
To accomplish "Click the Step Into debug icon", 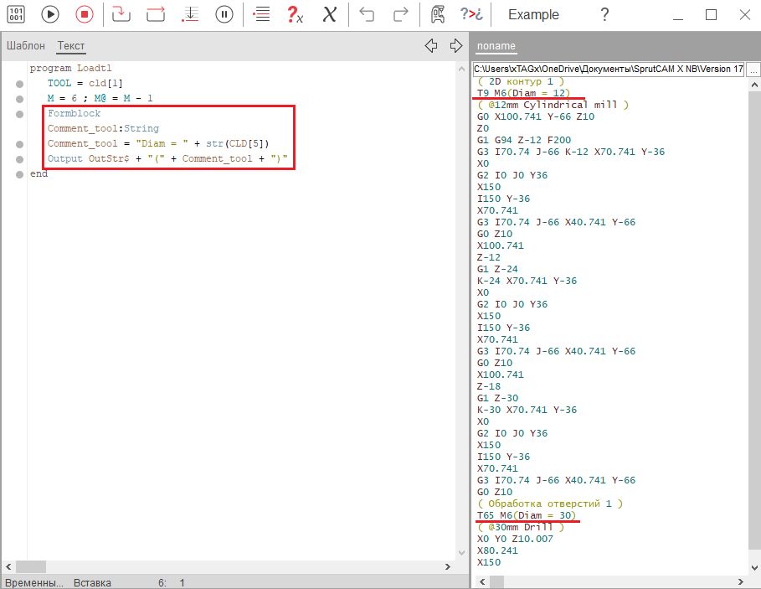I will pos(121,14).
